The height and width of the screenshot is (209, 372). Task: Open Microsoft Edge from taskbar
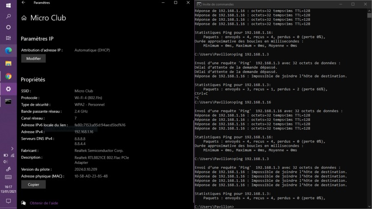(x=8, y=51)
